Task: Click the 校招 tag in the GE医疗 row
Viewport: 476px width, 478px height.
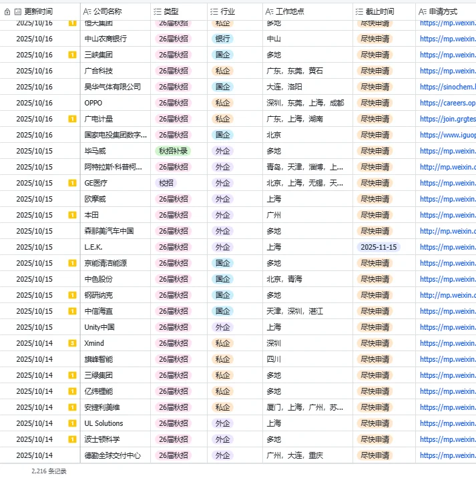Action: pyautogui.click(x=166, y=183)
